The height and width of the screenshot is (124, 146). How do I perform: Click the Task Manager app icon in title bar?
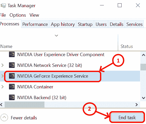coord(3,5)
